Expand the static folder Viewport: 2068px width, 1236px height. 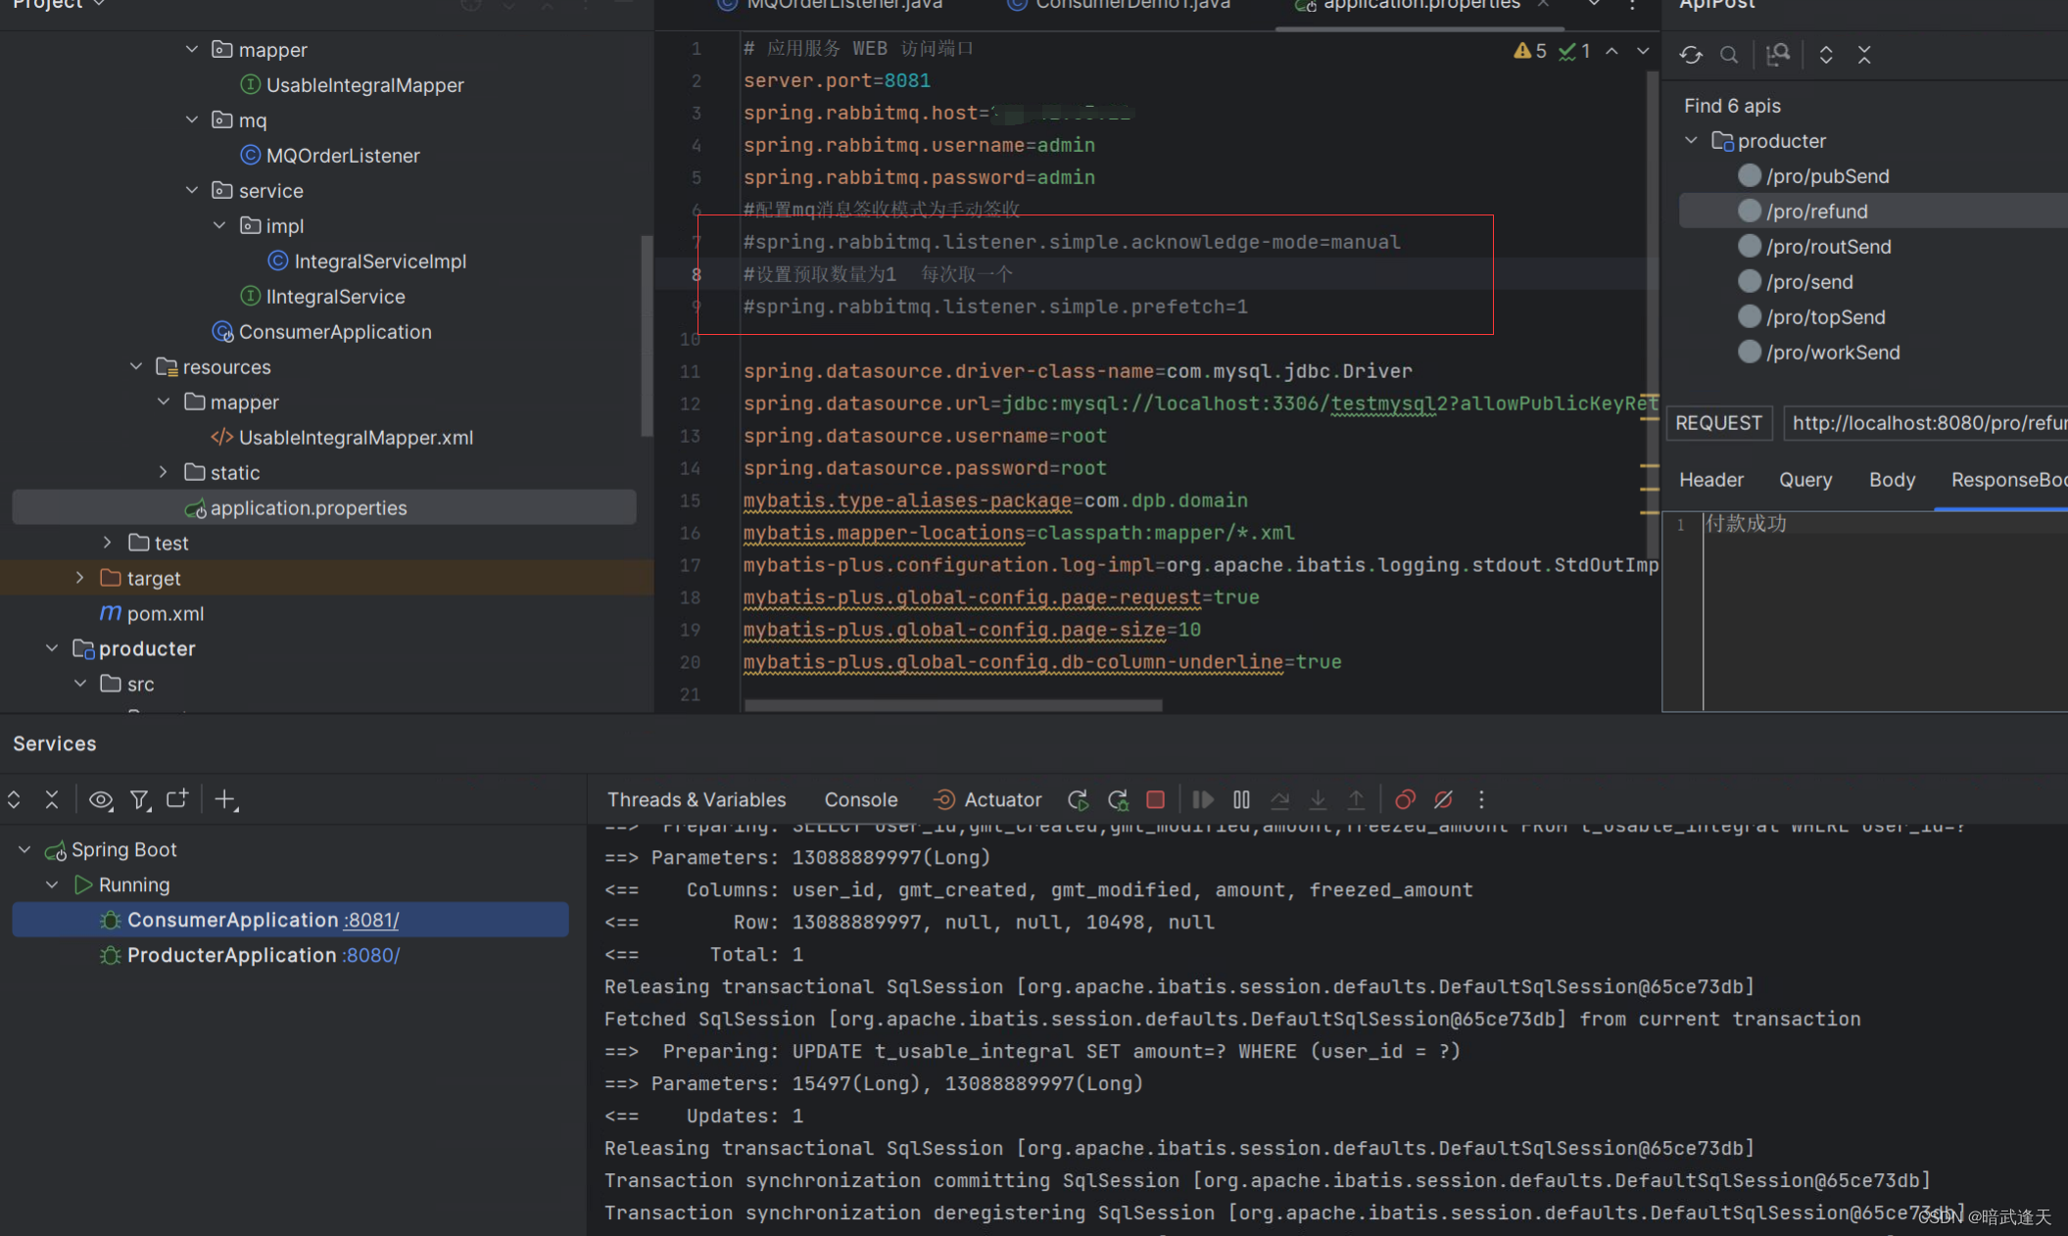(x=164, y=472)
